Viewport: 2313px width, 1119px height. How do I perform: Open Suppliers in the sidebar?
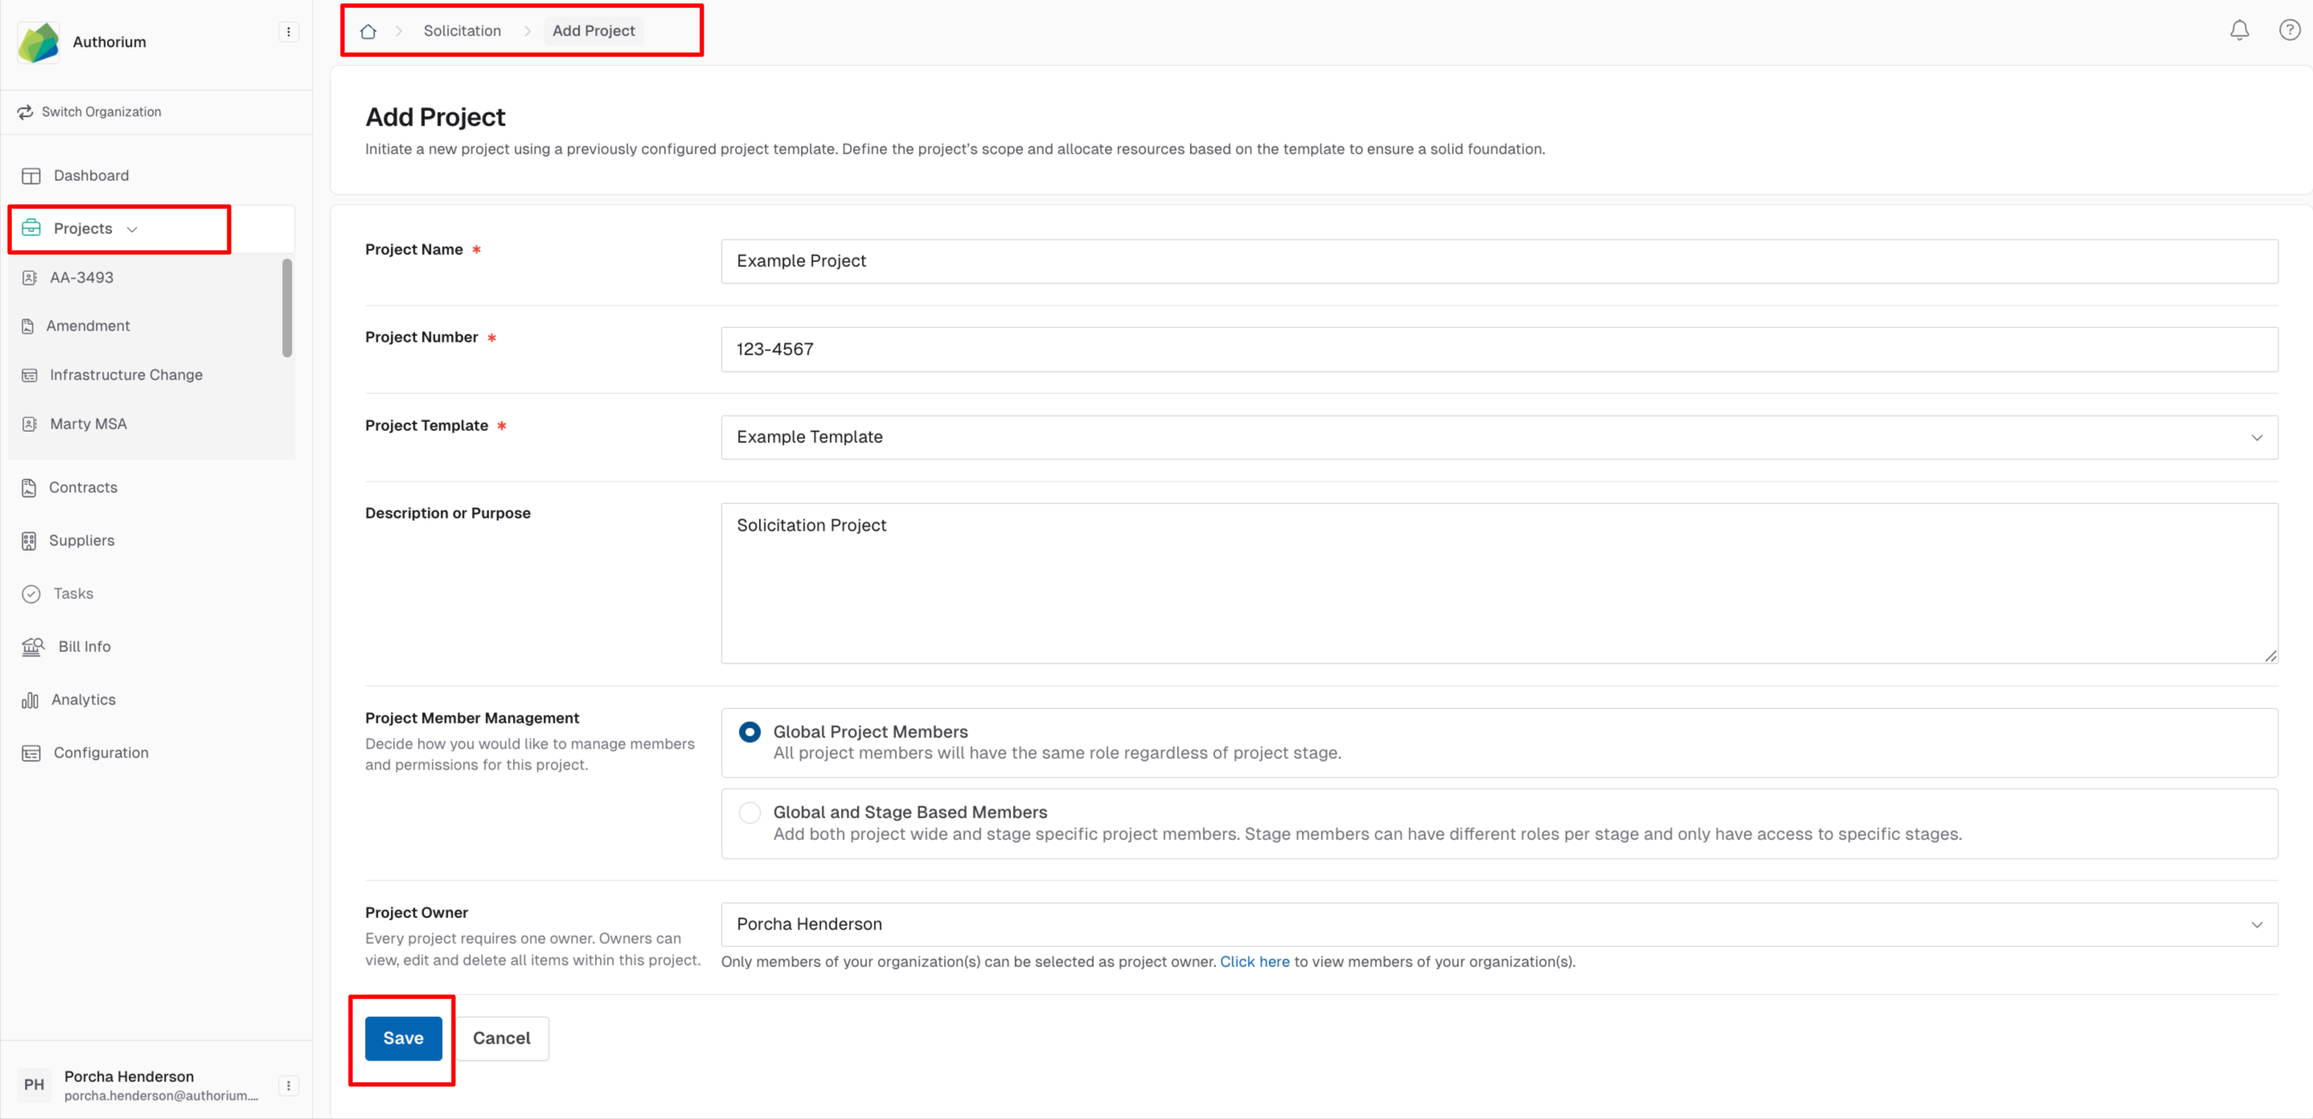[x=82, y=541]
